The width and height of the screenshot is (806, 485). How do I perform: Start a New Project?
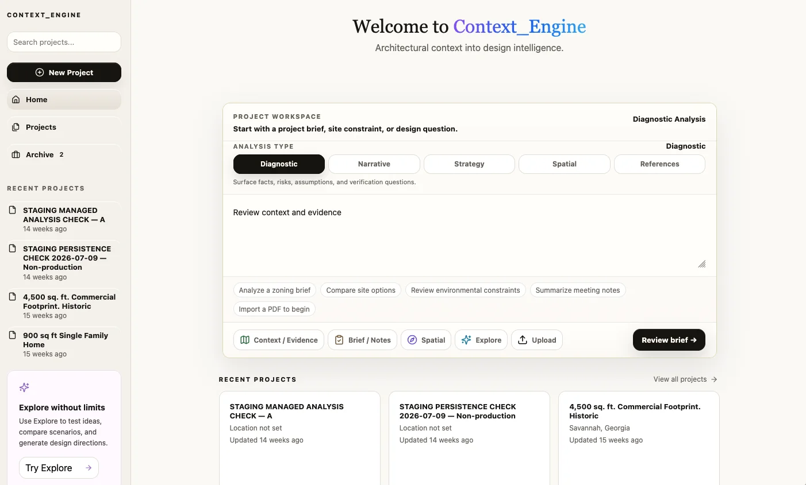point(64,72)
